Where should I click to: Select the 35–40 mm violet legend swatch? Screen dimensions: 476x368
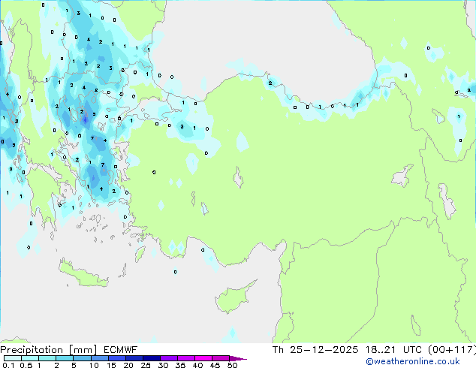185,358
